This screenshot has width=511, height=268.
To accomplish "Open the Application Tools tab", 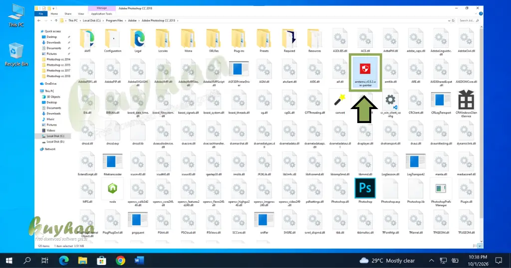I will click(102, 13).
